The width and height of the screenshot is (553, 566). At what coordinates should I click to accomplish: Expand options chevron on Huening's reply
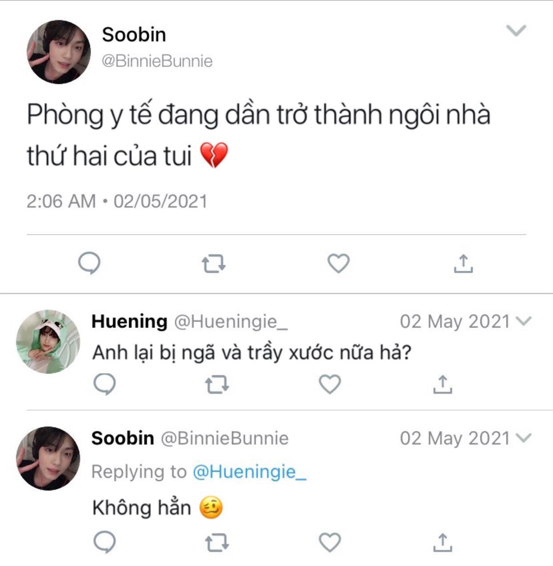[524, 321]
